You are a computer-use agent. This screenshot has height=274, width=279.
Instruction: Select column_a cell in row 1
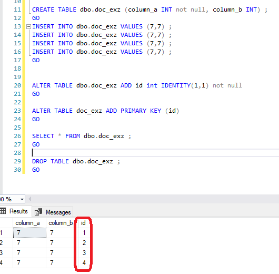[x=29, y=233]
